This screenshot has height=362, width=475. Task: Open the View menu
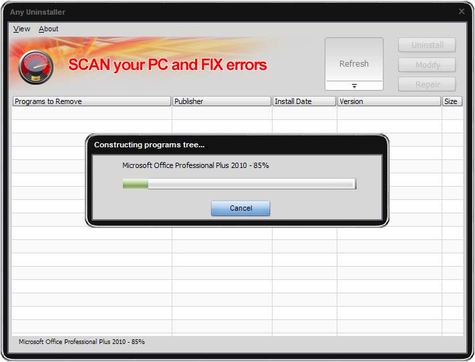[22, 29]
